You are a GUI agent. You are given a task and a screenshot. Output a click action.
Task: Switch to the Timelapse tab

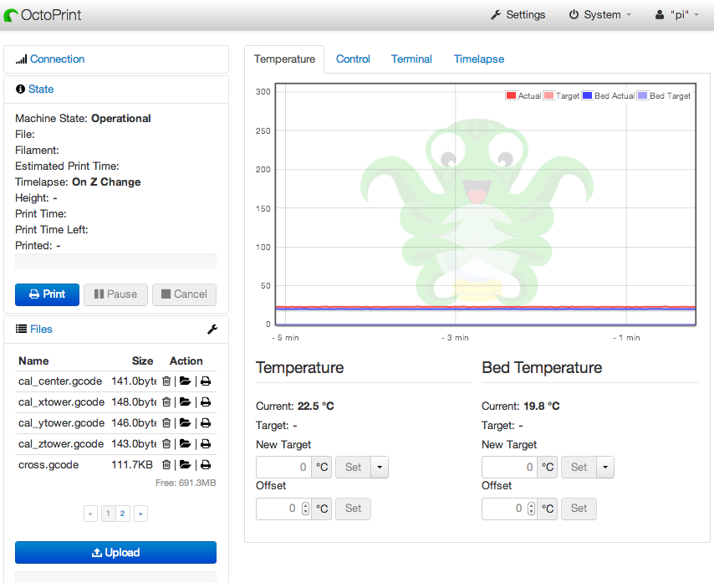[479, 59]
